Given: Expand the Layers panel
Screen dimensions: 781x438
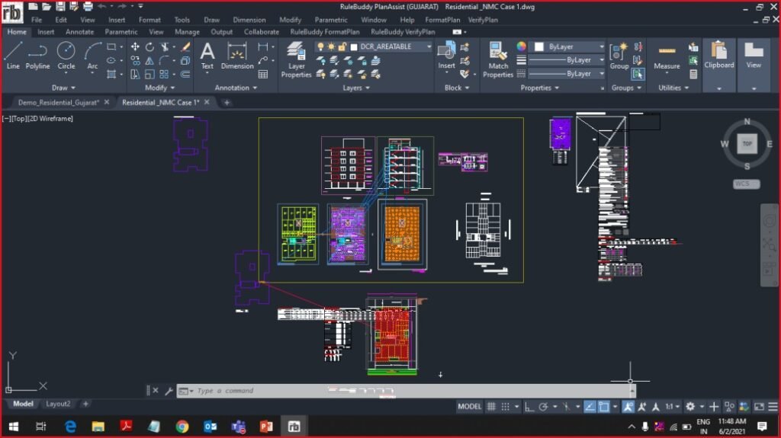Looking at the screenshot, I should pos(356,88).
